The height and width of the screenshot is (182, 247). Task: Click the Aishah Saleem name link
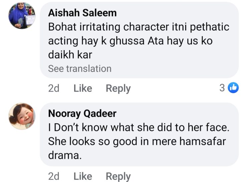point(82,13)
